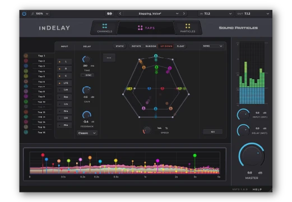
Task: Click the Tap 4 green circle icon
Action: pos(26,71)
